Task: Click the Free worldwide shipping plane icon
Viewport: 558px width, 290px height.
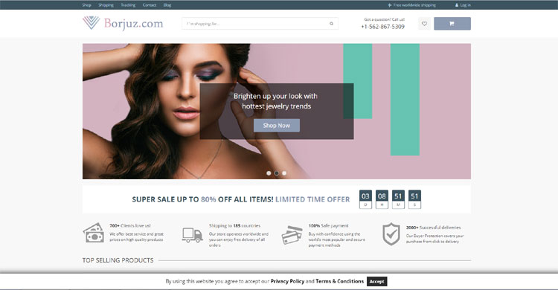Action: (x=390, y=5)
